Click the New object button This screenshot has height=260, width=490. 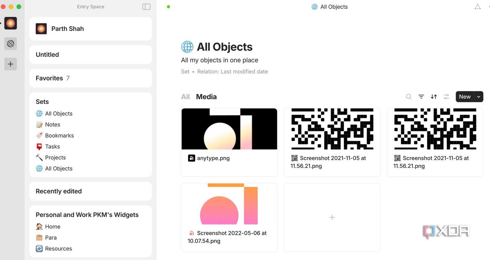(465, 97)
